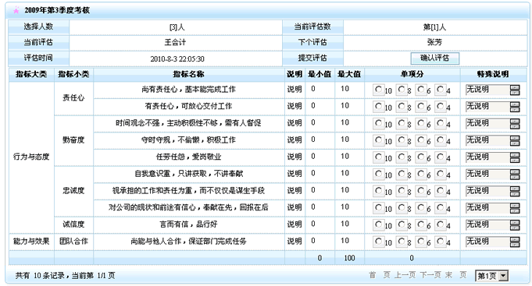Click current evaluee name 王会计
Image resolution: width=532 pixels, height=286 pixels.
coord(176,42)
